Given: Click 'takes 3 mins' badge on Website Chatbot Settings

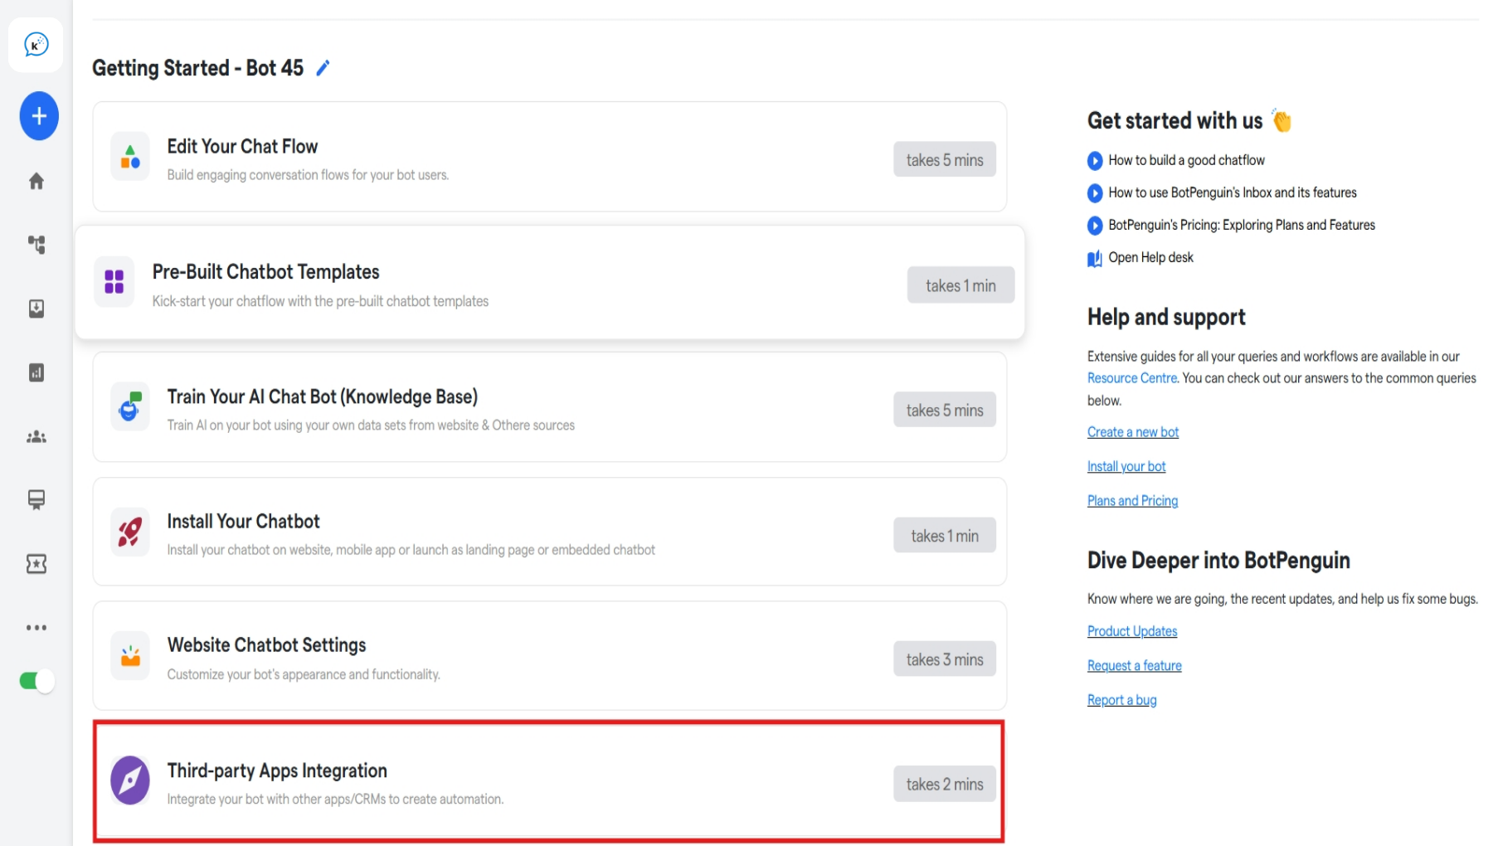Looking at the screenshot, I should 945,659.
